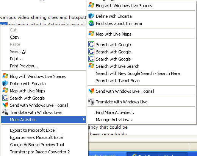Expand the More Activities submenu arrow
Viewport: 197px width, 156px height.
click(84, 119)
